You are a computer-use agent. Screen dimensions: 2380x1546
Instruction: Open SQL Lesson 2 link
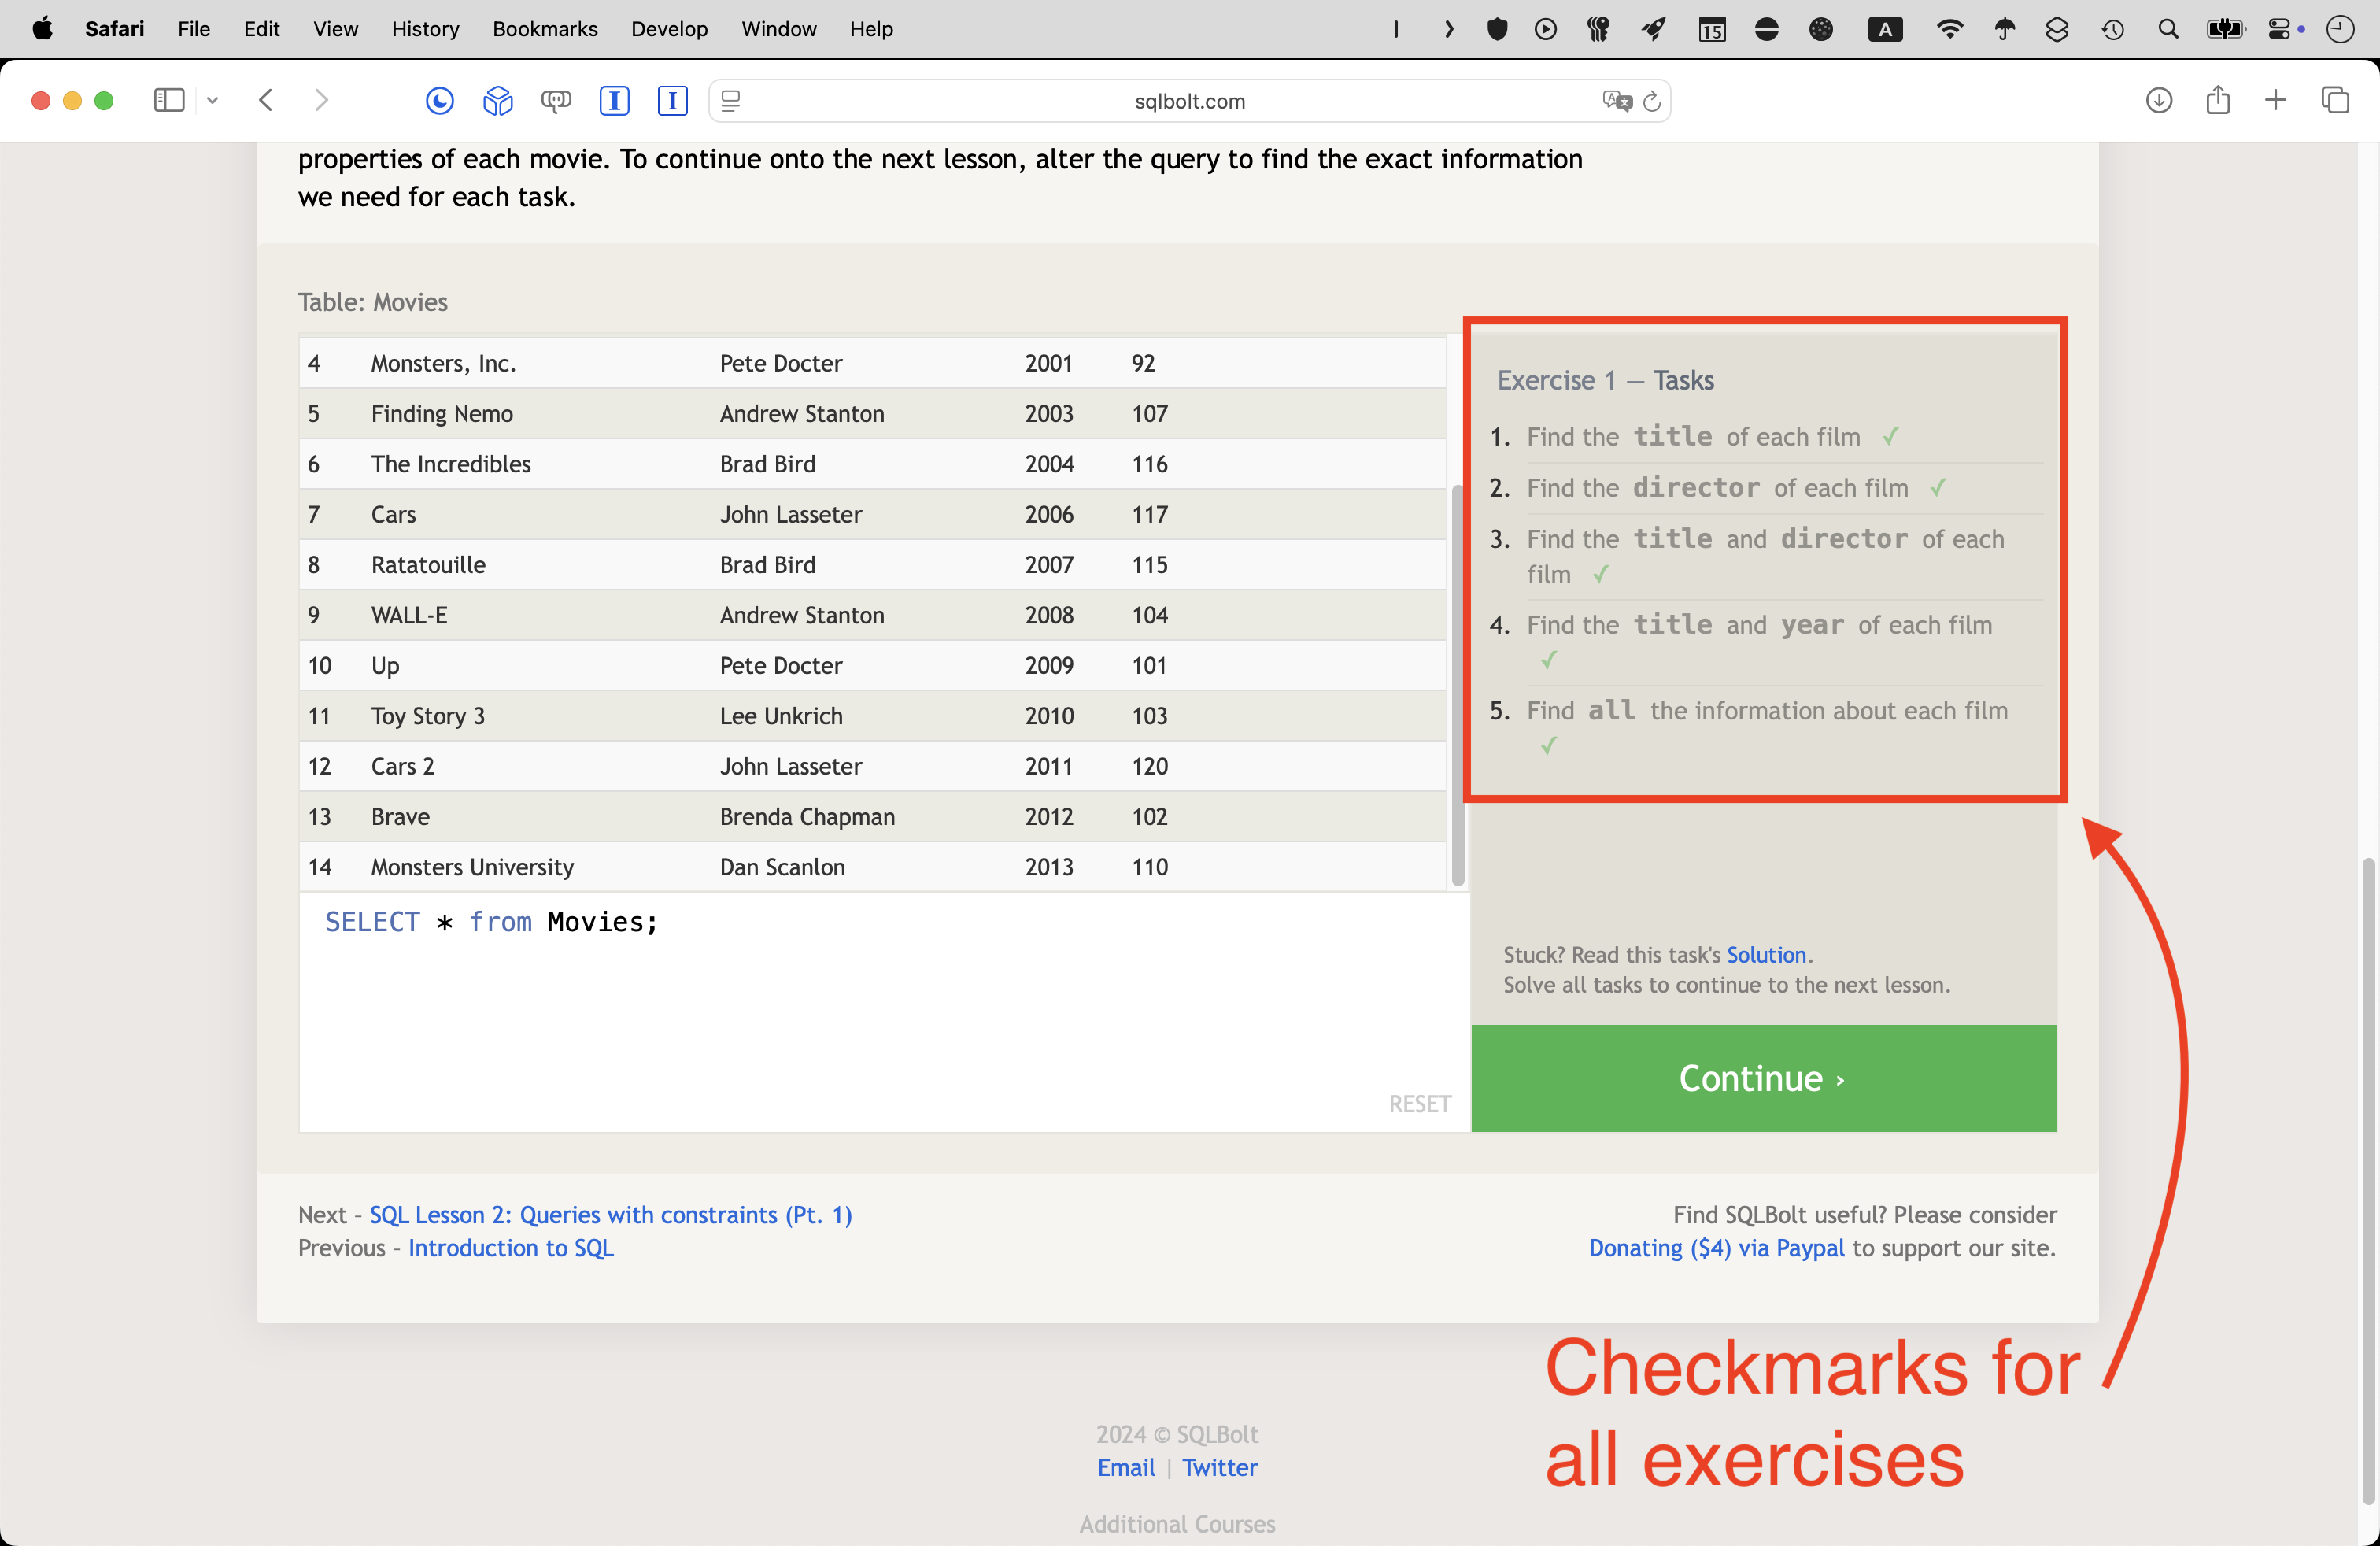click(x=610, y=1215)
